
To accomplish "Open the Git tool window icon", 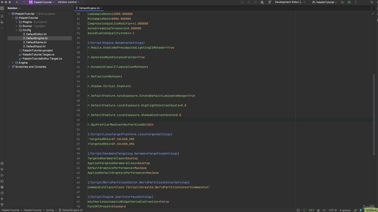I will [x=2, y=199].
